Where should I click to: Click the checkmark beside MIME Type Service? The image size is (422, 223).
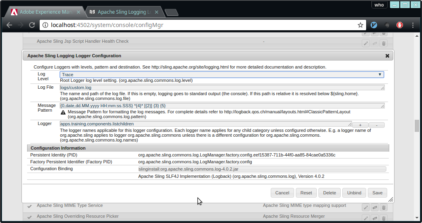[30, 206]
